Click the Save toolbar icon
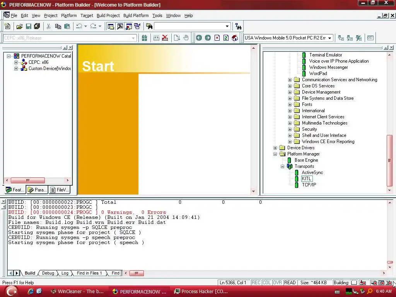This screenshot has height=297, width=396. pyautogui.click(x=29, y=26)
